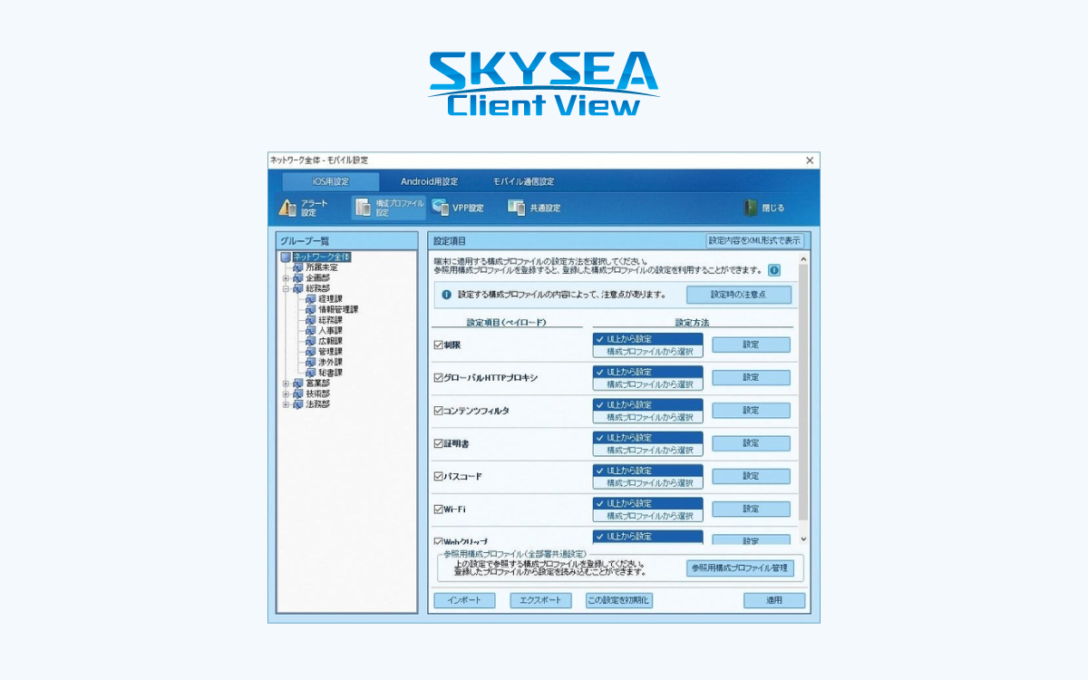Select the 構成プロファイル設定 toolbar icon
This screenshot has width=1088, height=680.
coord(363,209)
